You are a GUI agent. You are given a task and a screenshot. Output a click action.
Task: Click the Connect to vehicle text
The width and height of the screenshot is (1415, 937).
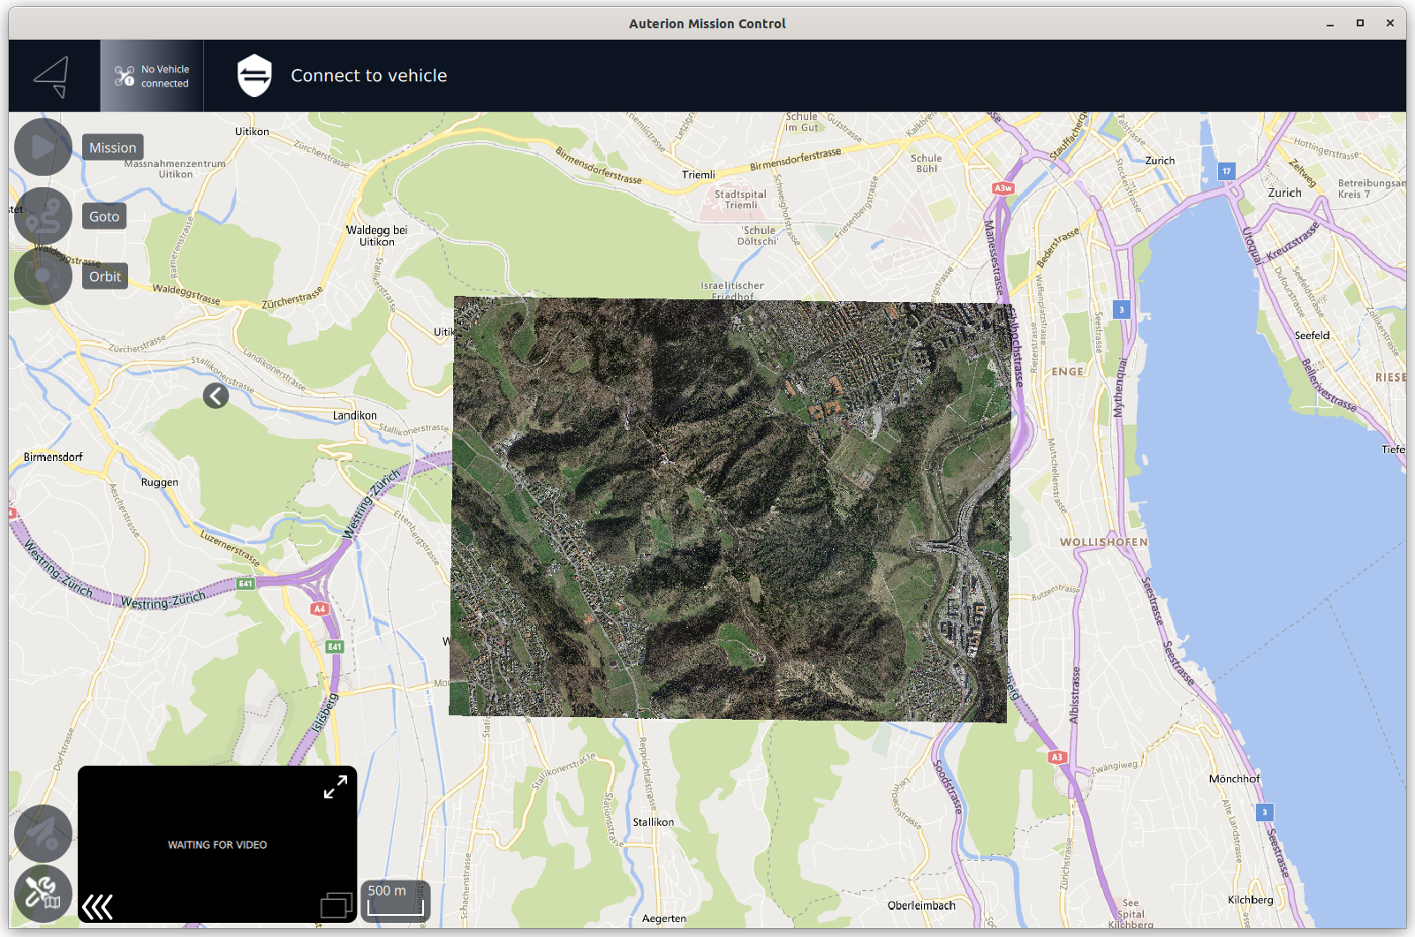(x=368, y=76)
